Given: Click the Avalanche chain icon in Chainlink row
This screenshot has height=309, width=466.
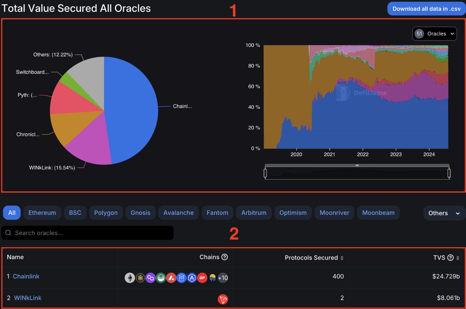Looking at the screenshot, I should pyautogui.click(x=171, y=278).
